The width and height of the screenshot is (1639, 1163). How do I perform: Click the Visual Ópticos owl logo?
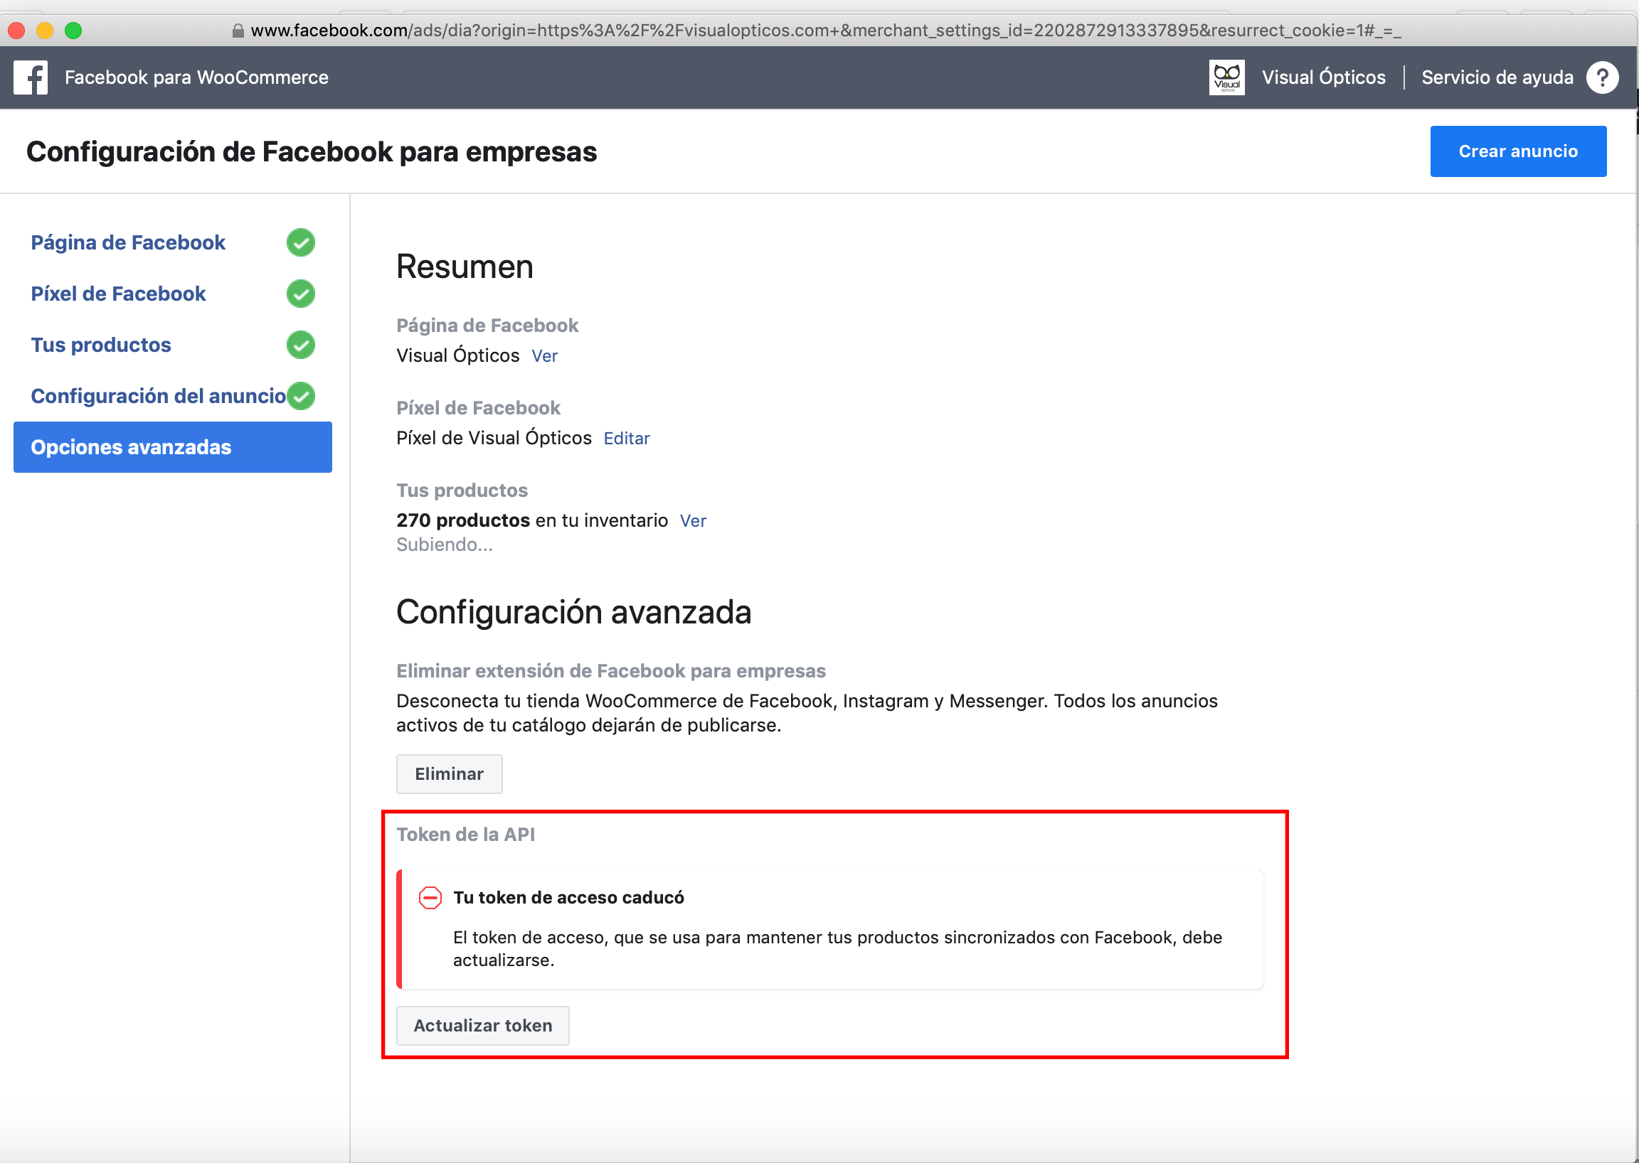click(1226, 77)
